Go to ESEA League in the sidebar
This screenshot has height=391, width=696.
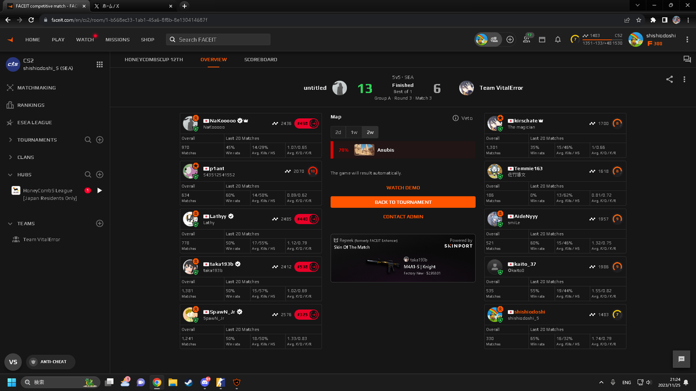coord(34,122)
